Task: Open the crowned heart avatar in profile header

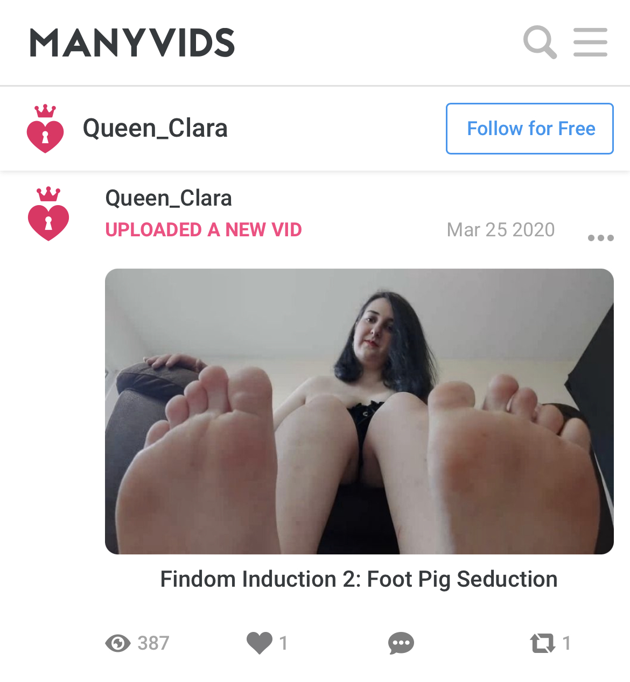Action: 45,129
